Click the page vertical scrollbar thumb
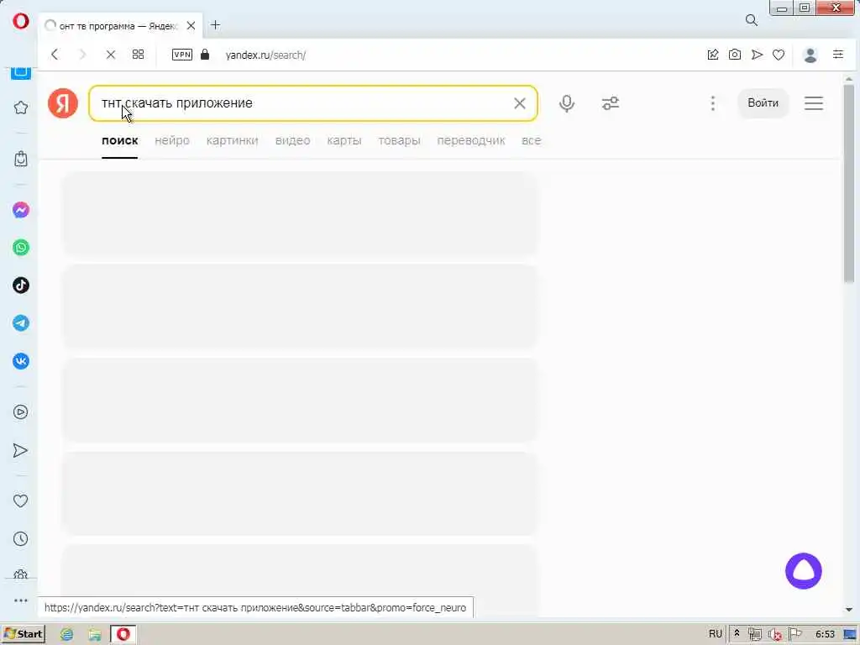860x645 pixels. (x=848, y=183)
